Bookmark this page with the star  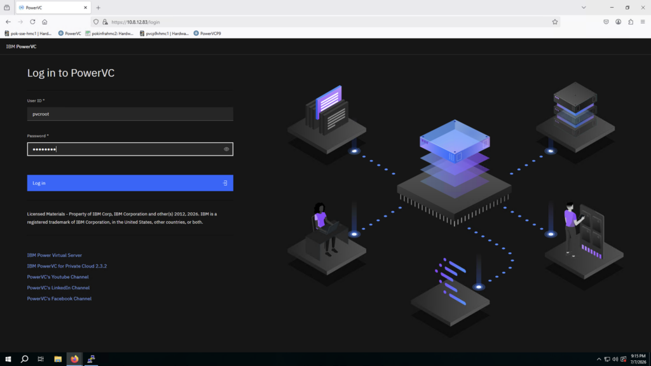coord(554,22)
